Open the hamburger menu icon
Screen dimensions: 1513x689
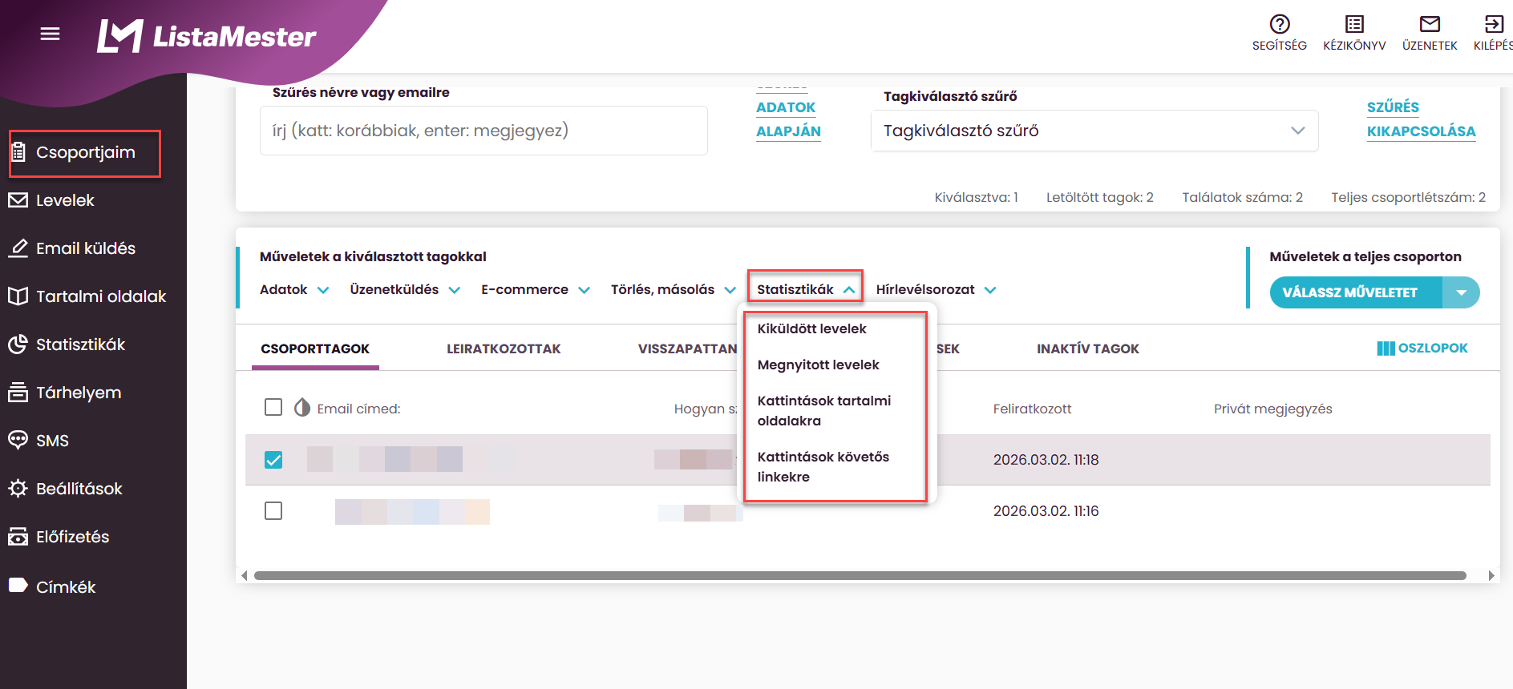[51, 34]
